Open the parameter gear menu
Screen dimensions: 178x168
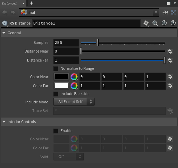click(x=146, y=23)
